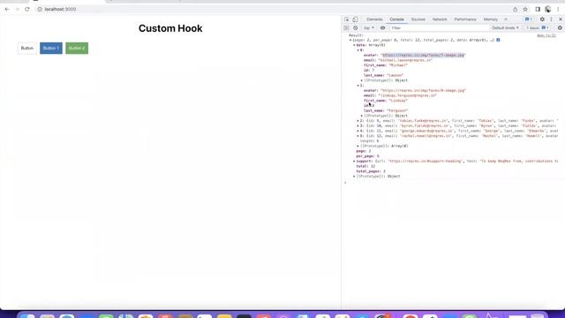Open the issues badge in DevTools tab bar
565x318 pixels.
[x=529, y=19]
